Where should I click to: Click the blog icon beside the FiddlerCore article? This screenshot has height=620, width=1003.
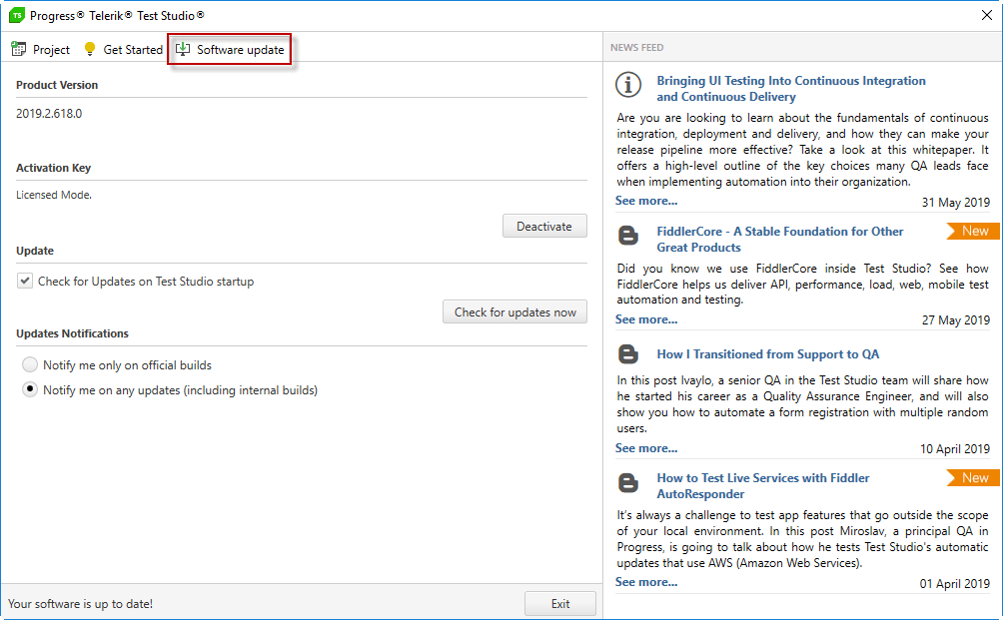(628, 236)
